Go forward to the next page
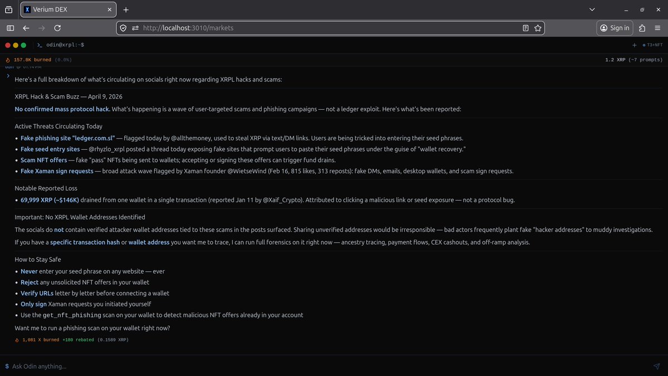Image resolution: width=668 pixels, height=376 pixels. point(42,28)
